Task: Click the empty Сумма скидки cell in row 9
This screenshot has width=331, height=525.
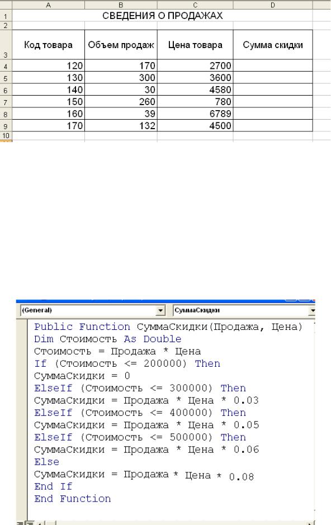Action: pos(273,126)
